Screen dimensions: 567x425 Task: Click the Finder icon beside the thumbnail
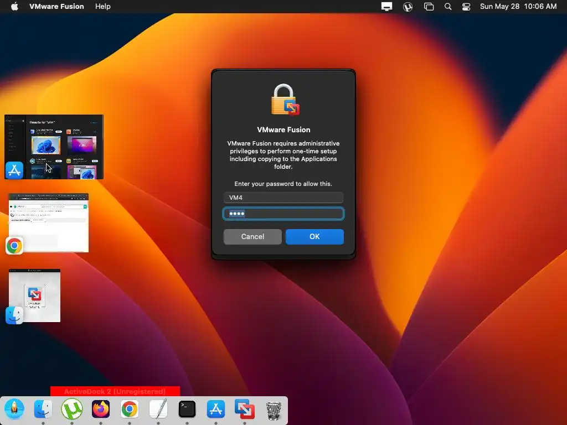(14, 315)
